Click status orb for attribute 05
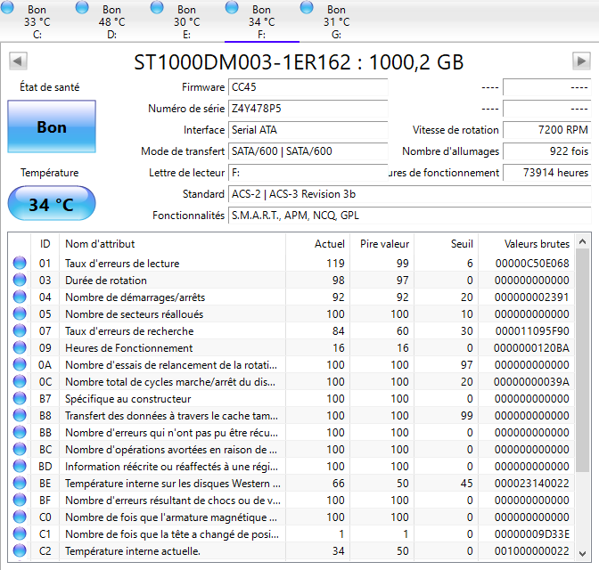 pyautogui.click(x=20, y=313)
